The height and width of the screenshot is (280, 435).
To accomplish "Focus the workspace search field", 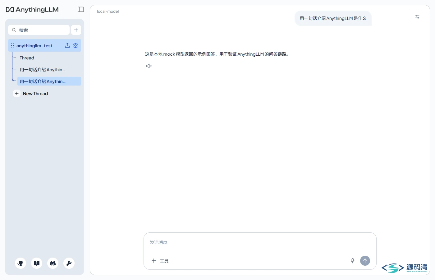I will [x=39, y=30].
